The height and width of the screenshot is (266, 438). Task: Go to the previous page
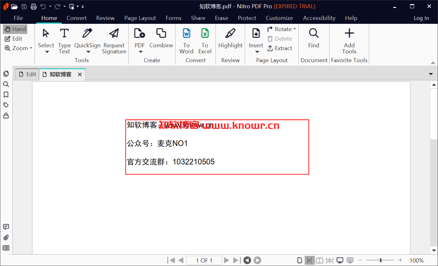click(181, 260)
